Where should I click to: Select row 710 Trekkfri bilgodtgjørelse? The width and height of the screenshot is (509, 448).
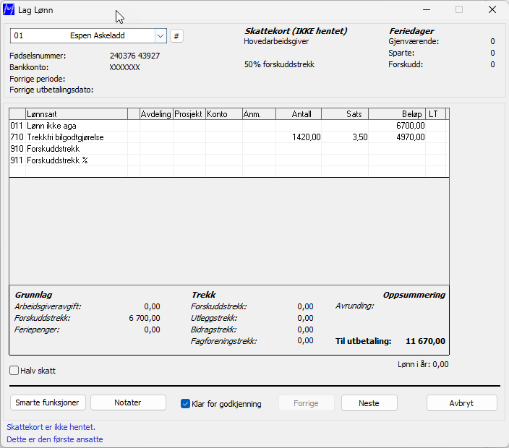229,137
